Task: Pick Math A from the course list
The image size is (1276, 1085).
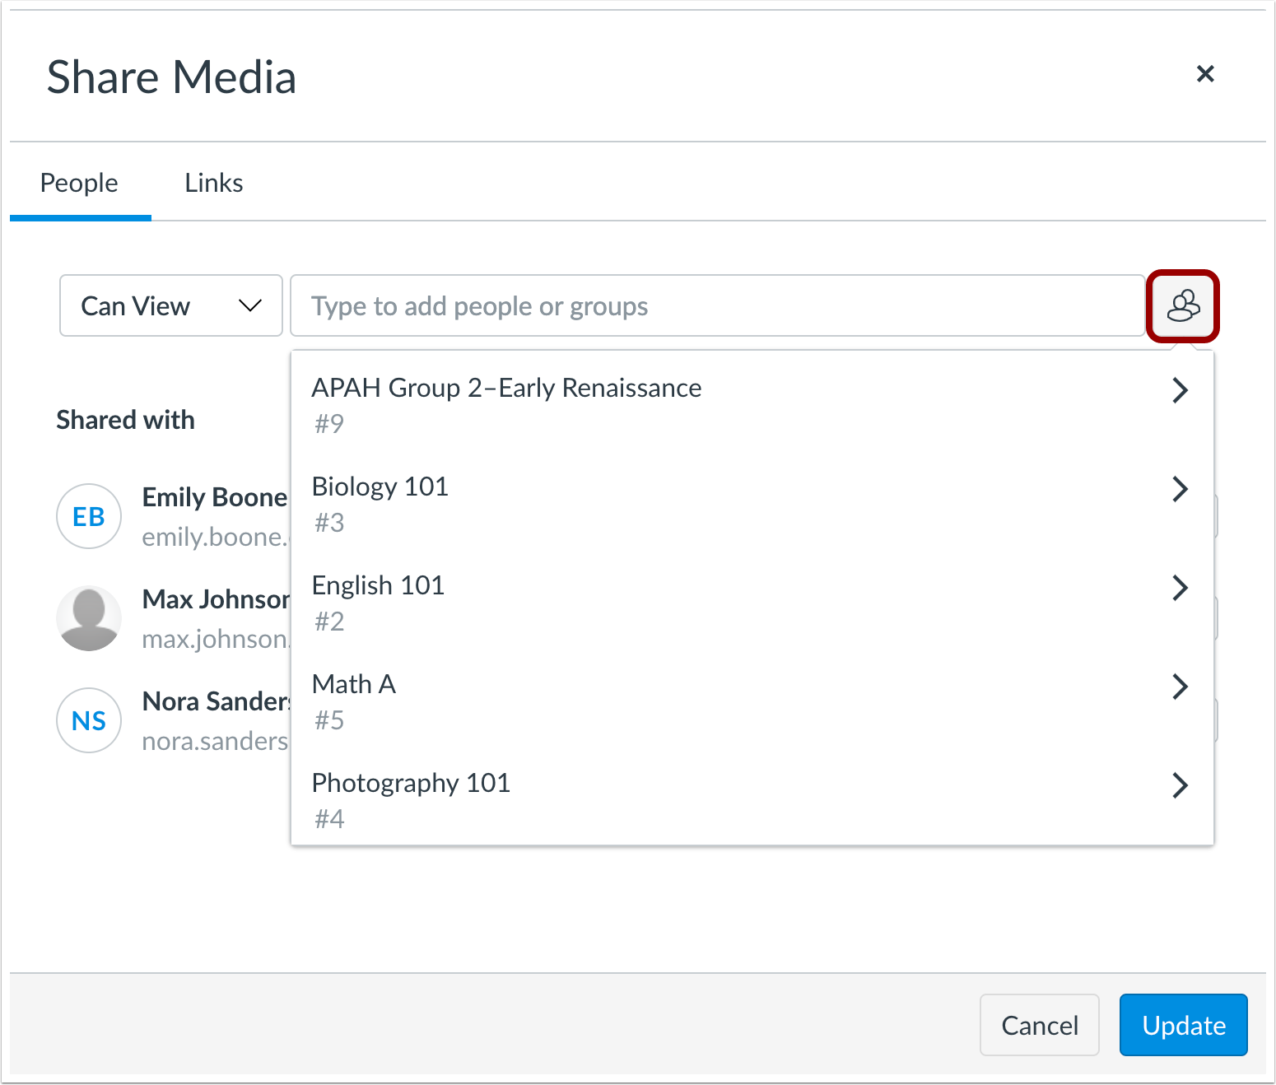Action: [x=354, y=685]
